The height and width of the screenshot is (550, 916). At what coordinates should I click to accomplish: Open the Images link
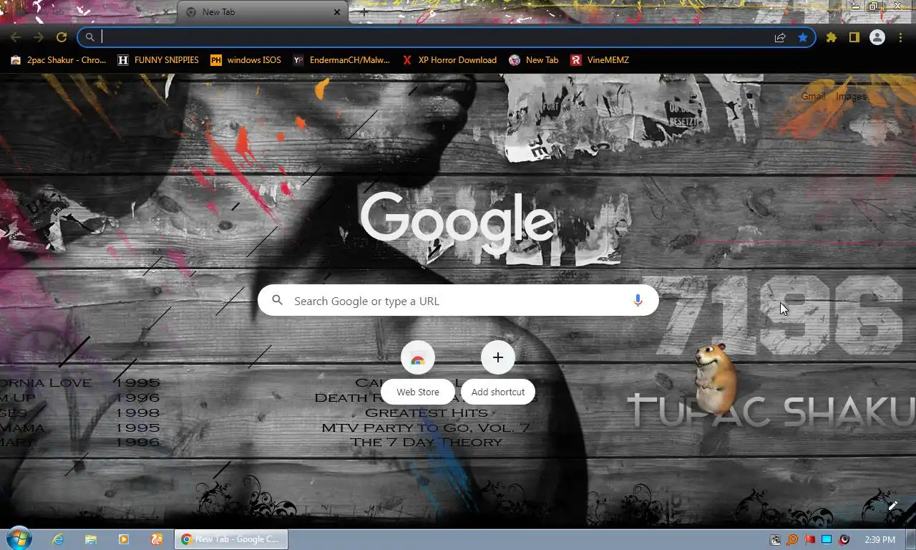(x=851, y=96)
